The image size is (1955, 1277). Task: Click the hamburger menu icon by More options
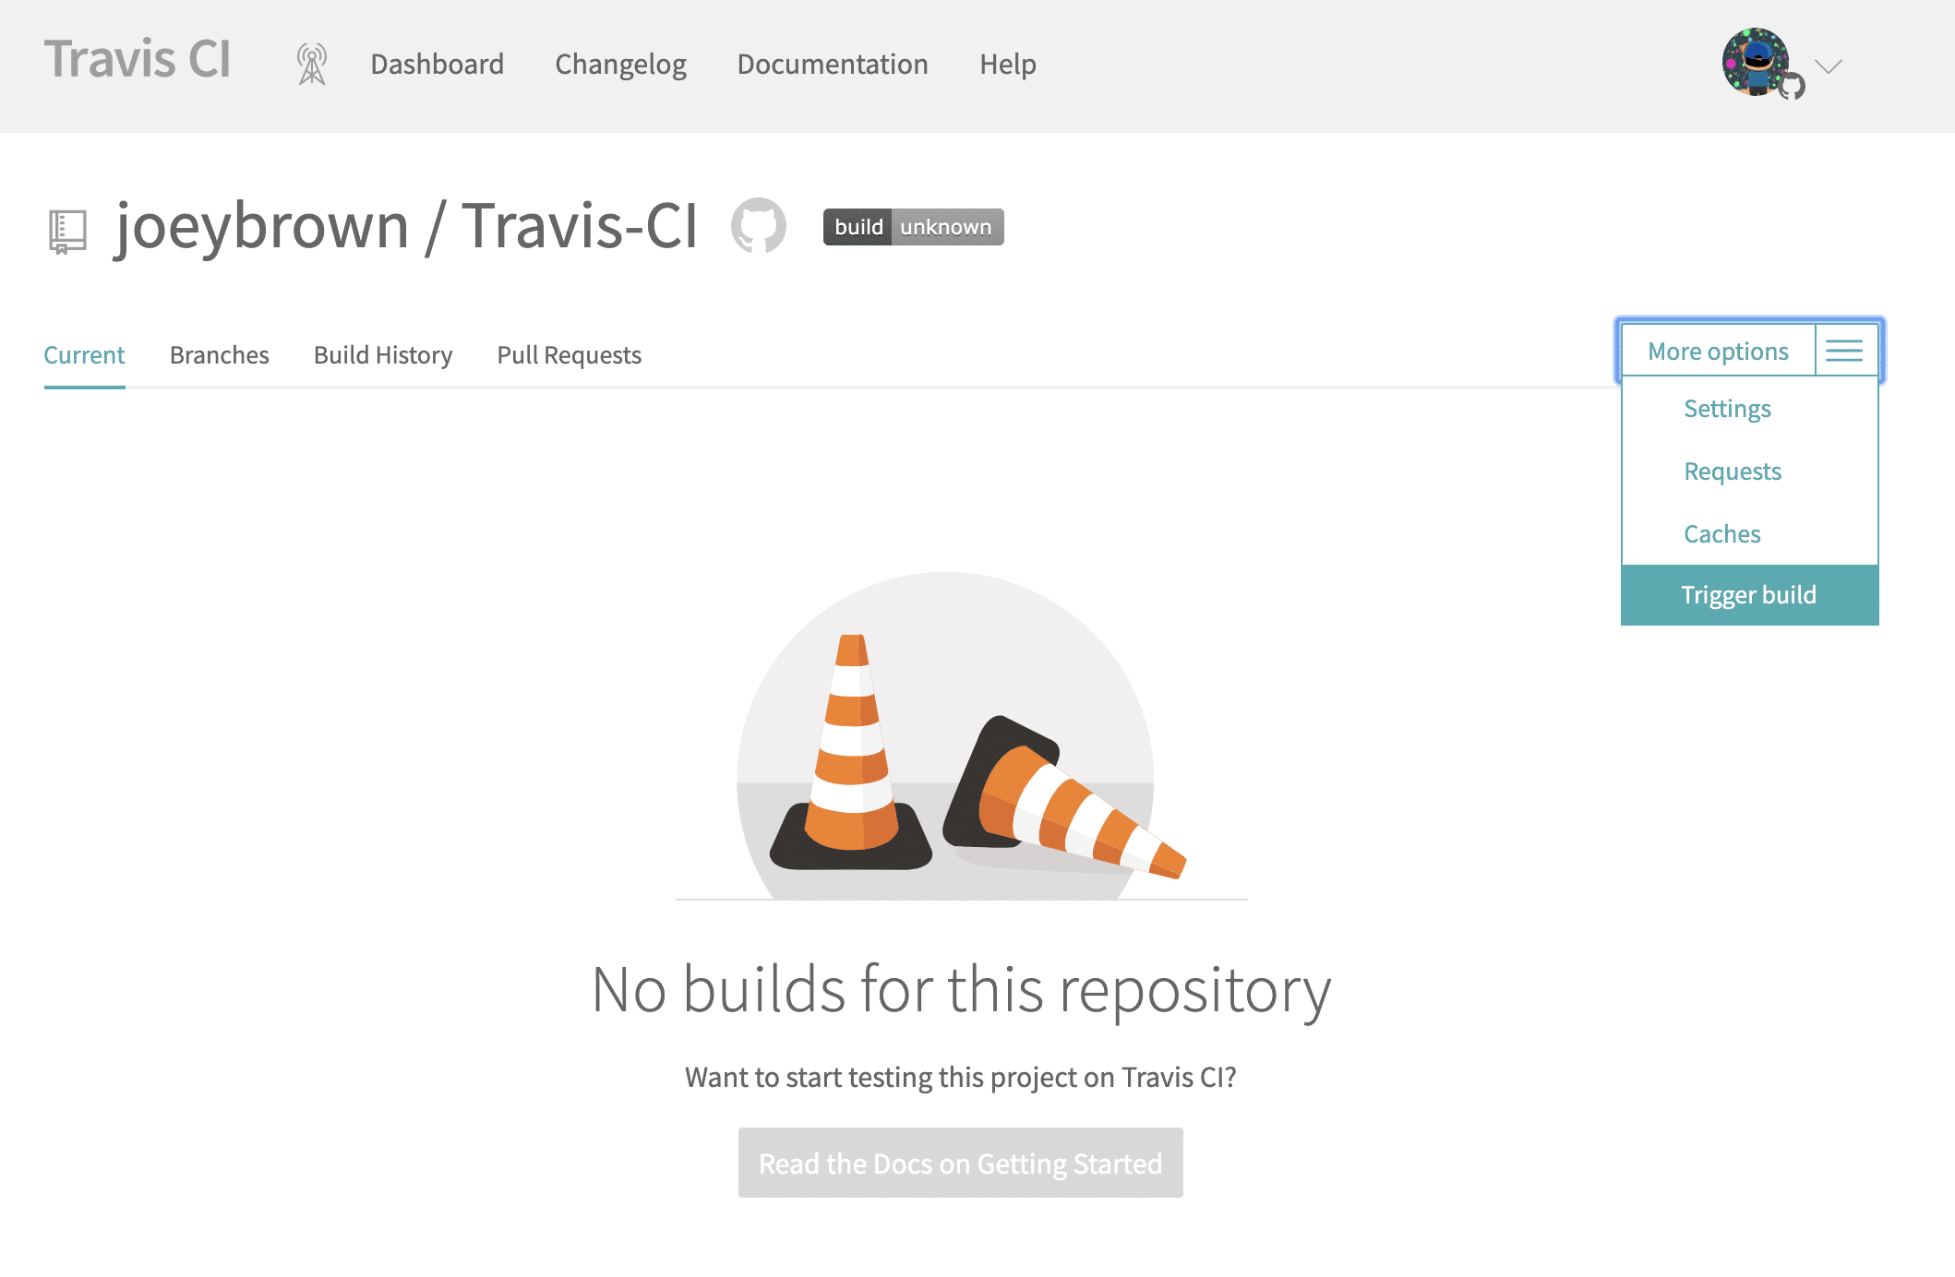pos(1843,351)
